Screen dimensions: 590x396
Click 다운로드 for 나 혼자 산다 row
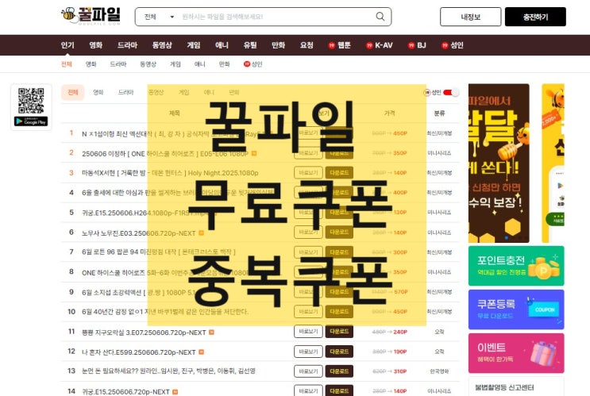[339, 352]
